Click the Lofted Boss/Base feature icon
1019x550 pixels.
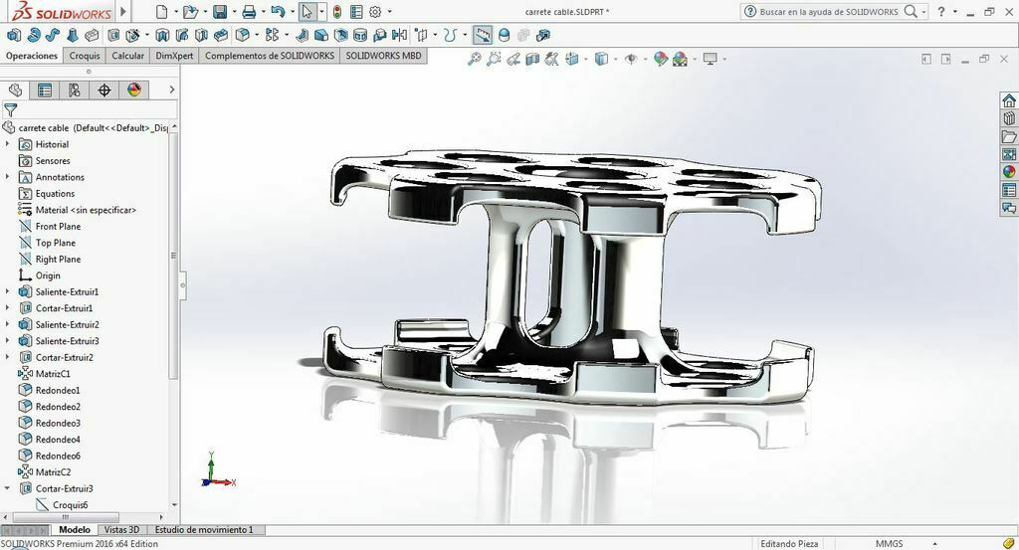click(x=72, y=35)
